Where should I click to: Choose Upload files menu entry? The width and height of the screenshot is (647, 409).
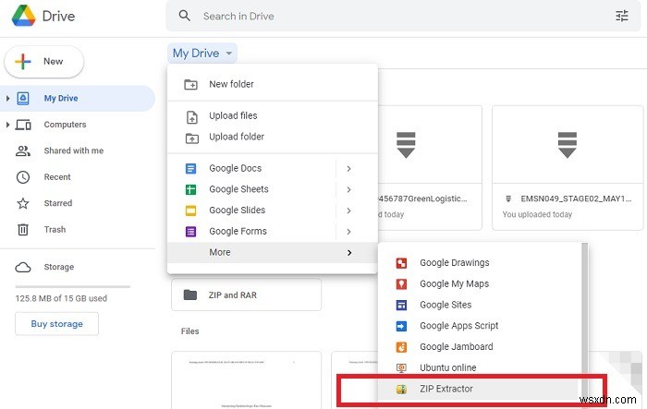(273, 115)
